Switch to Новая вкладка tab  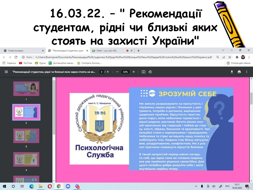pos(23,51)
